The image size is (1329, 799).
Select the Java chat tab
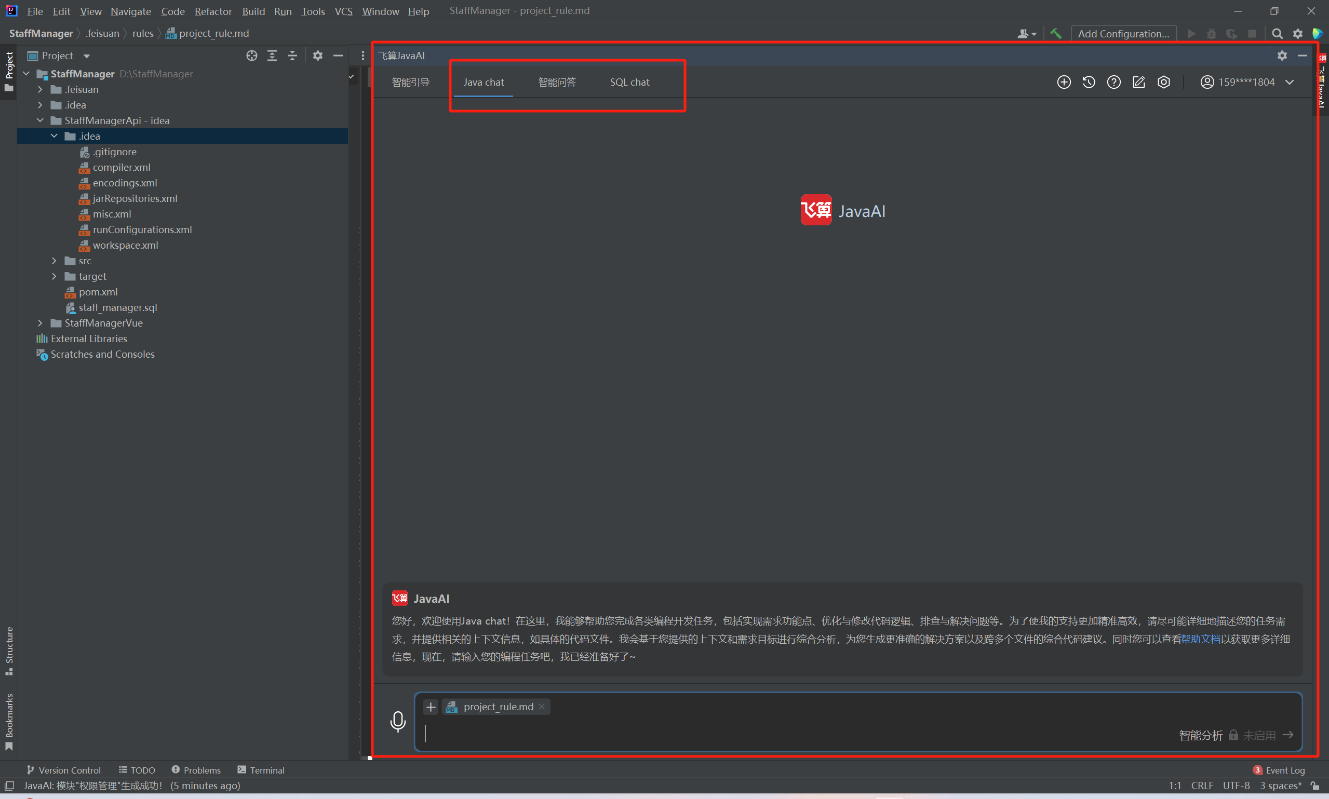[x=484, y=82]
